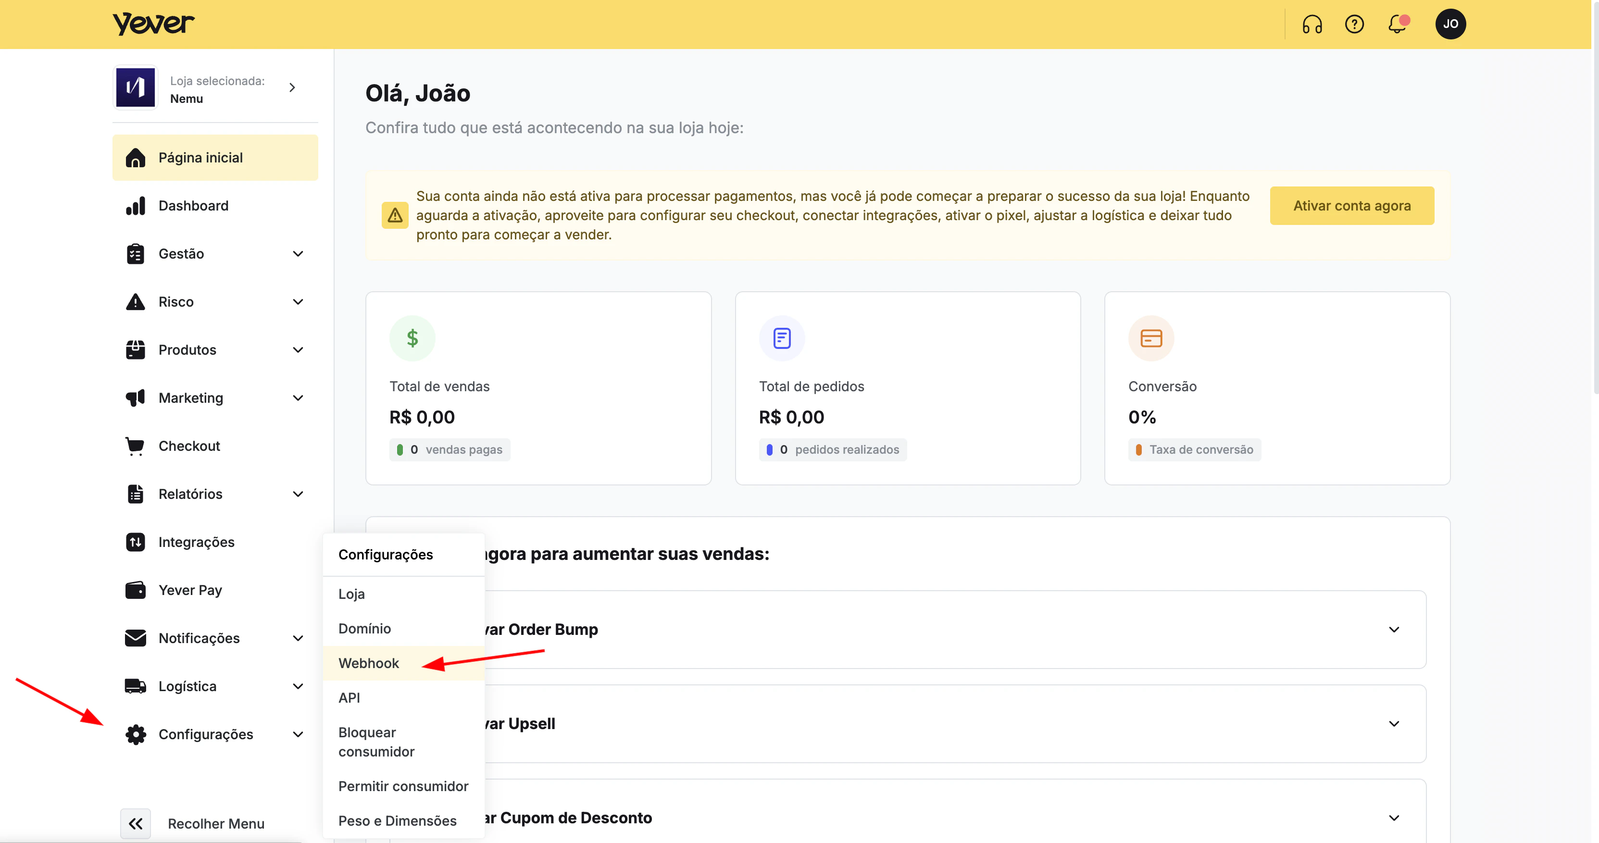
Task: Select API in Configurações menu
Action: 349,697
